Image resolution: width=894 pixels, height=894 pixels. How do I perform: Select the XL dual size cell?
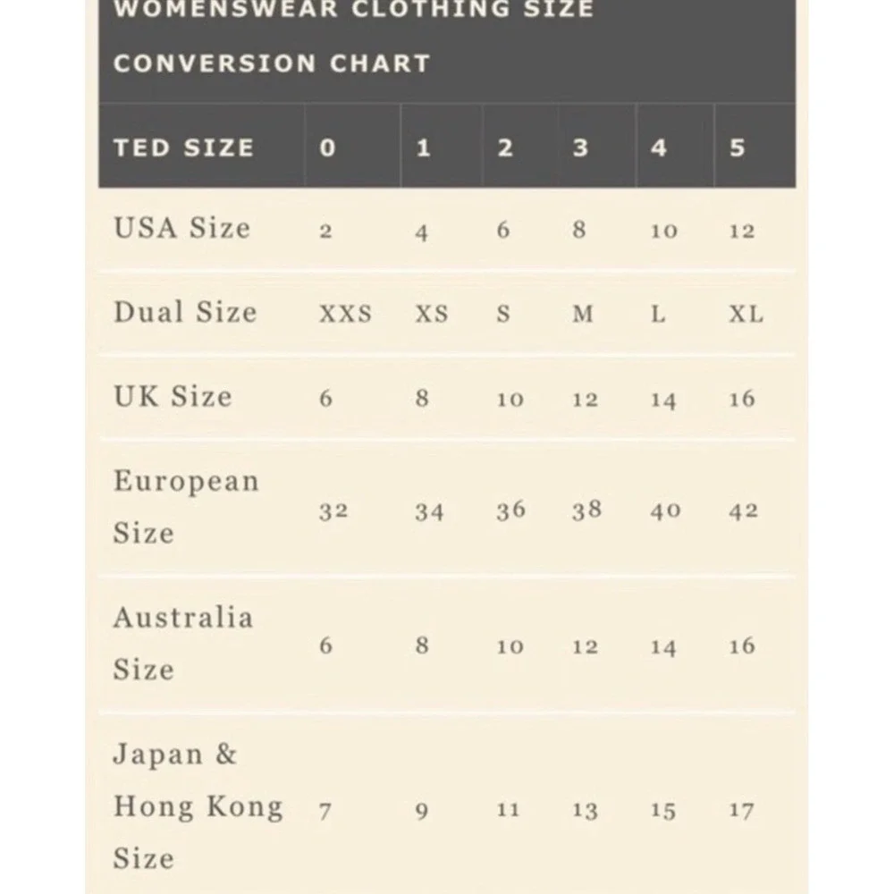click(x=746, y=315)
